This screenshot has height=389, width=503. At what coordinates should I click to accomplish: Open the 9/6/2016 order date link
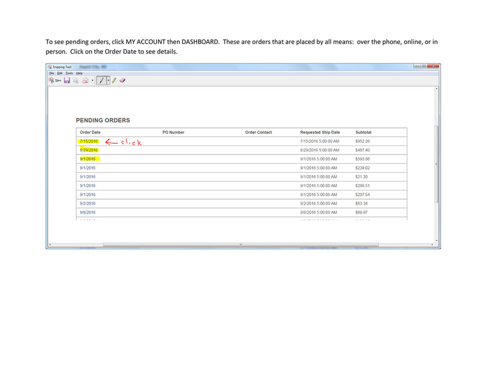click(x=87, y=212)
